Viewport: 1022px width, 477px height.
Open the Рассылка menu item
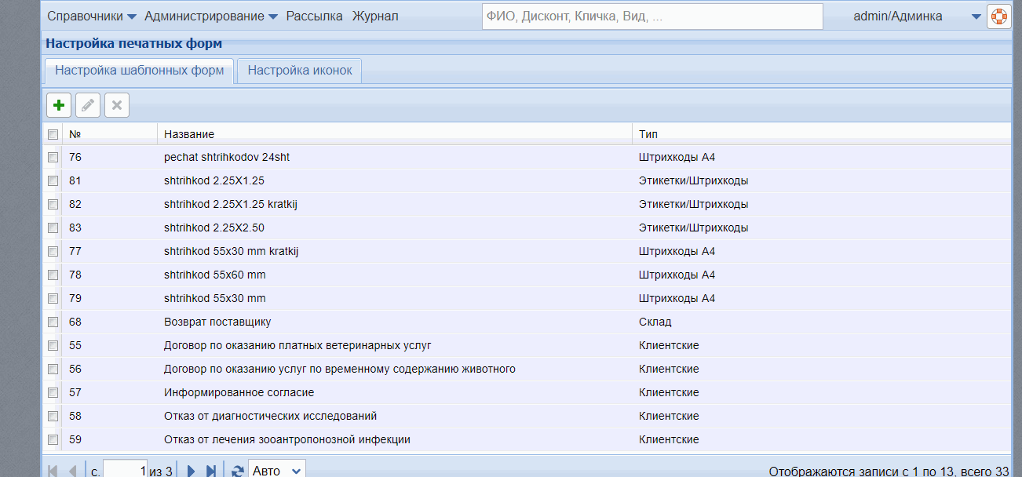click(x=314, y=16)
